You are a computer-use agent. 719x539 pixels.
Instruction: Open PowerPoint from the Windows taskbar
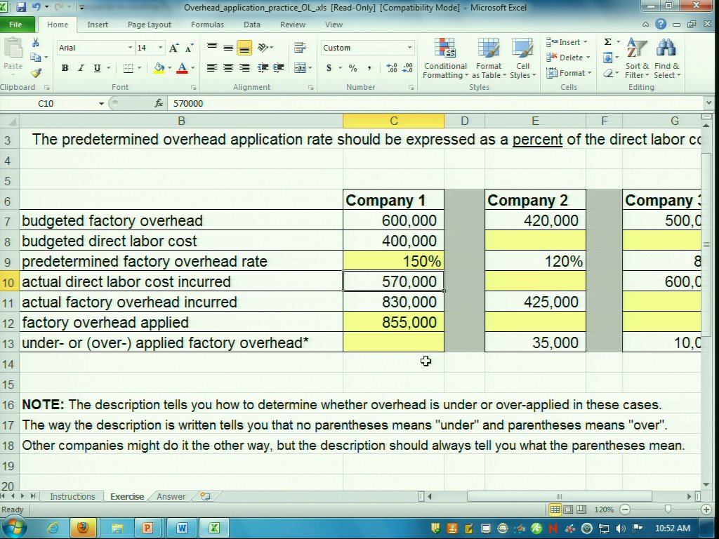147,528
